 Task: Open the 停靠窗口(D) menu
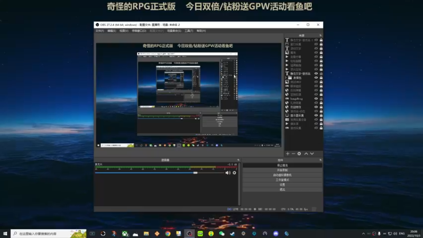[139, 31]
